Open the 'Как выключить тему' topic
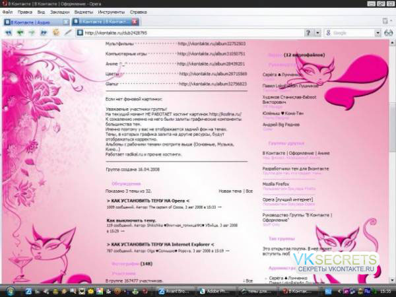 coord(131,220)
